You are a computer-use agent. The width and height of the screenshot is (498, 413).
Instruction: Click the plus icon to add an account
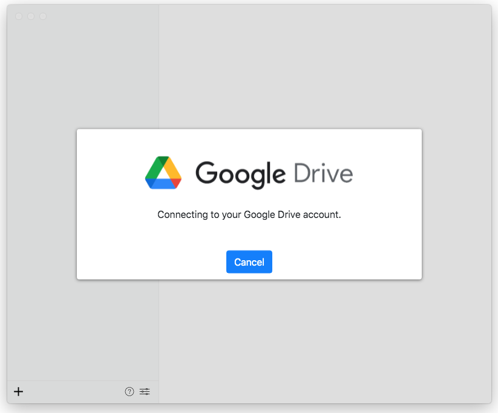tap(19, 392)
